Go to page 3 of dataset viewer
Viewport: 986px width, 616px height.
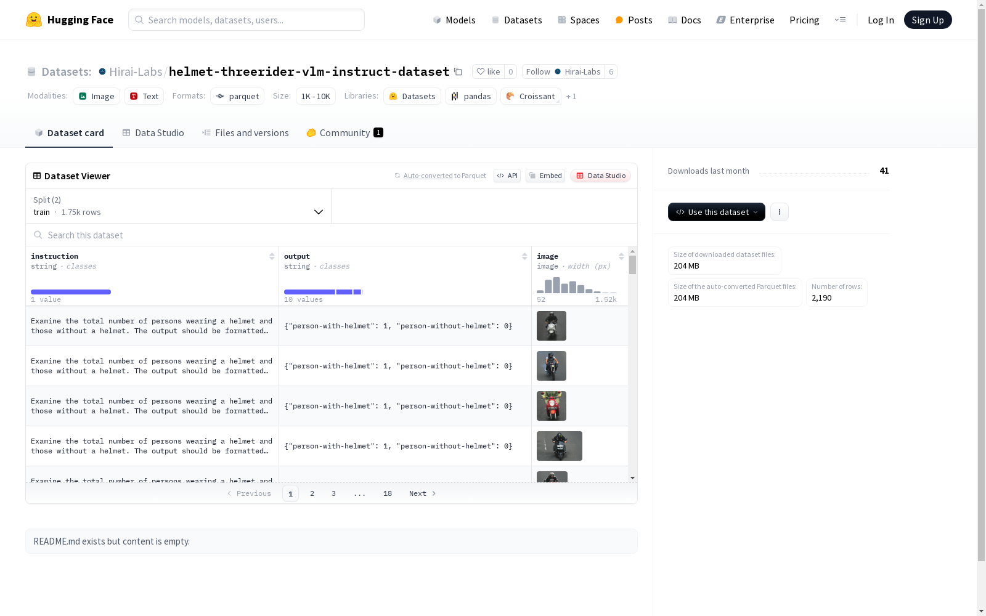(334, 493)
